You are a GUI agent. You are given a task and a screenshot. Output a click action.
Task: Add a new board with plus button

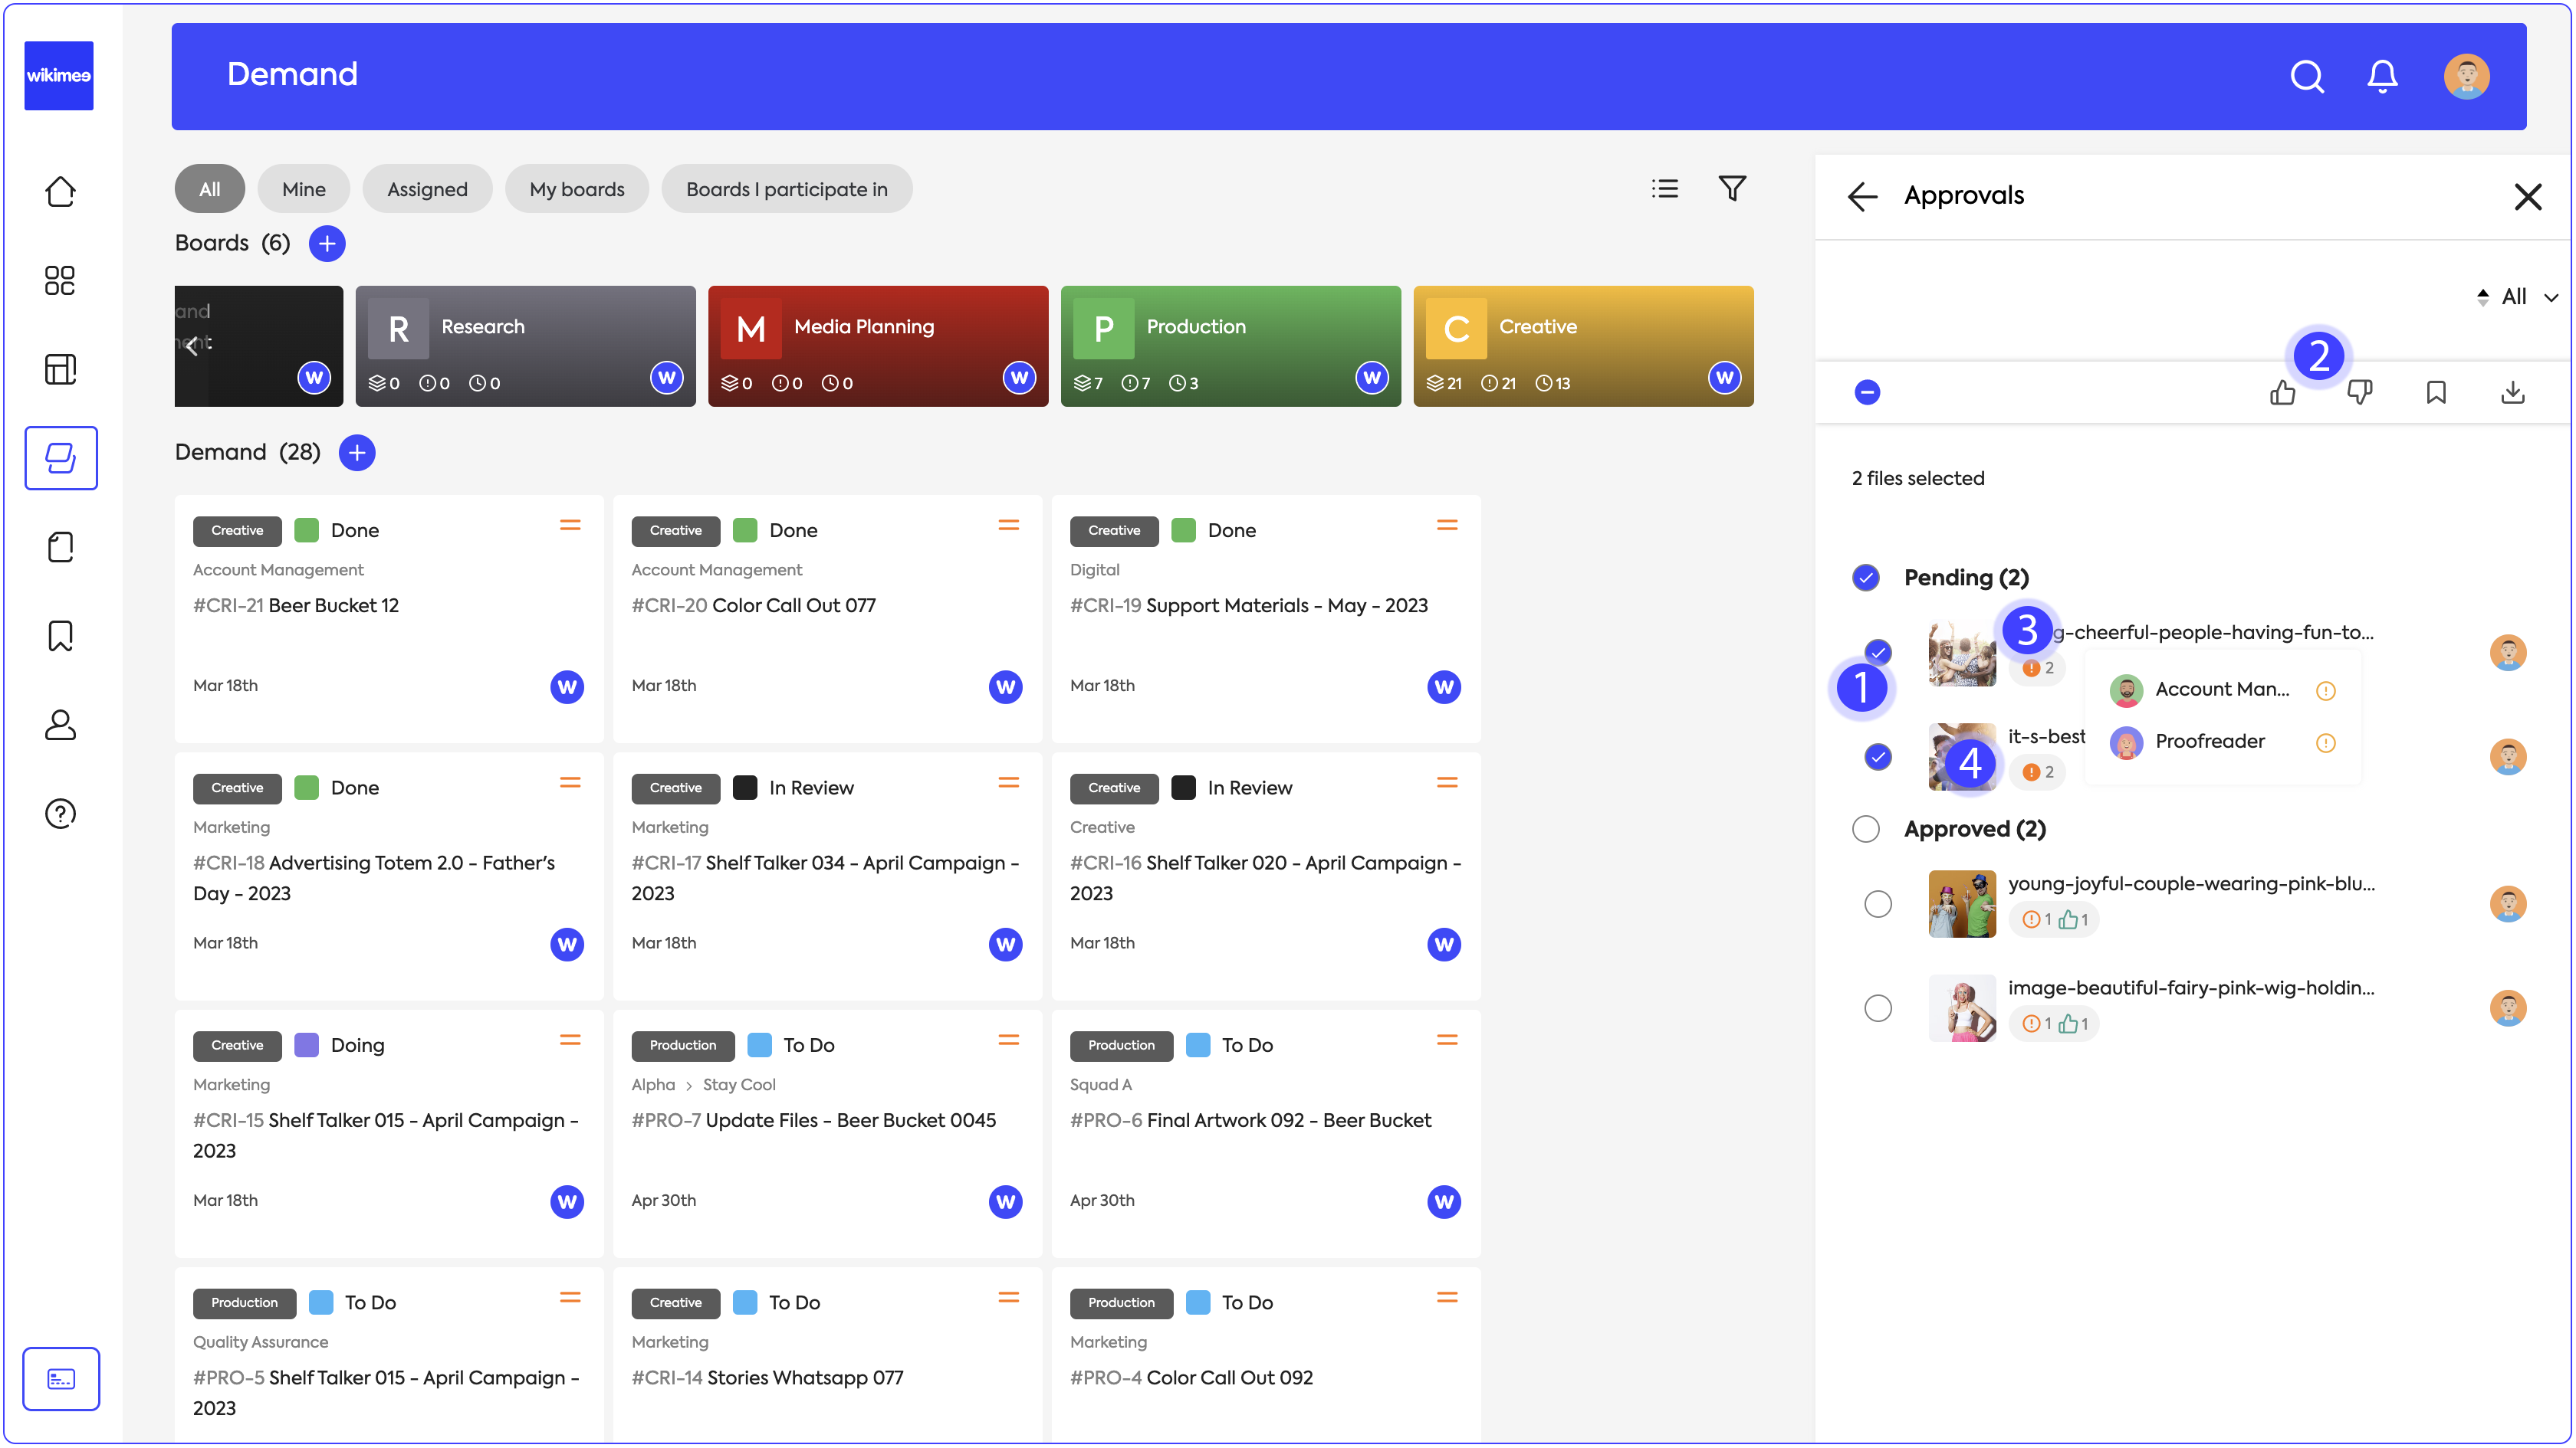click(327, 243)
